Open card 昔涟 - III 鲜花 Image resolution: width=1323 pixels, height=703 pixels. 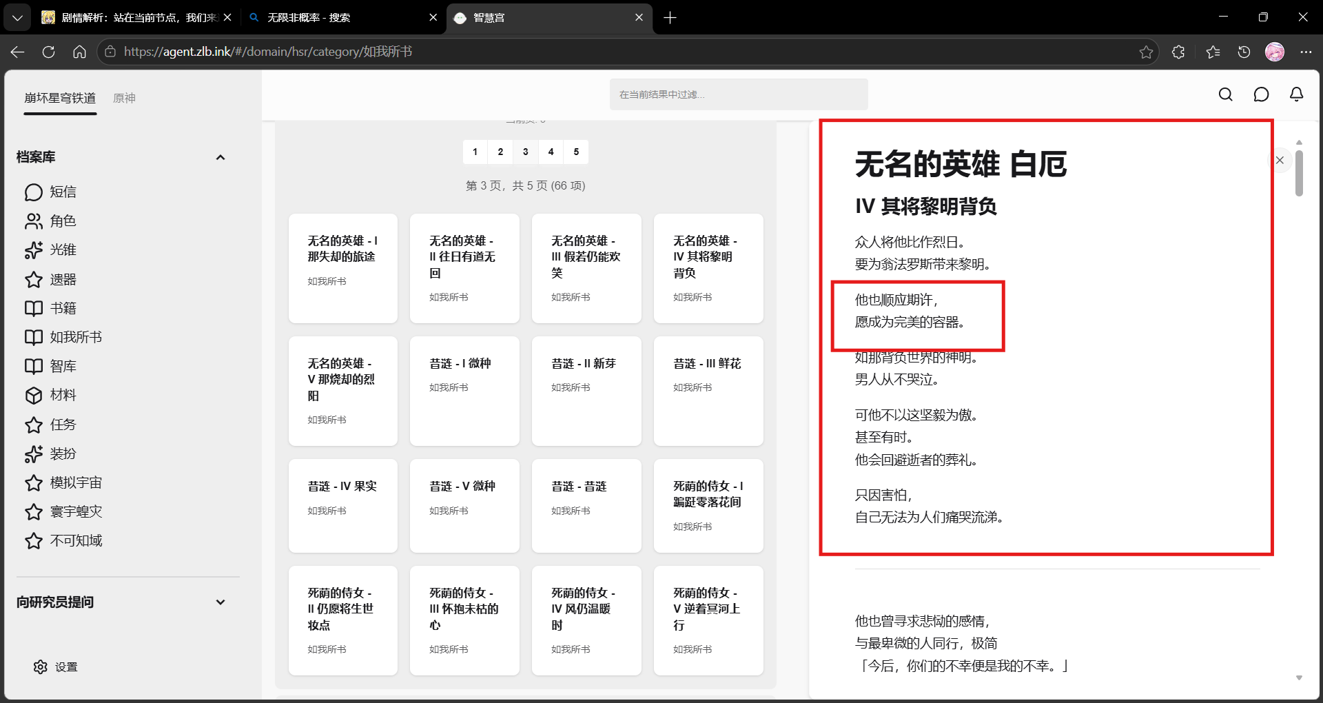pyautogui.click(x=708, y=391)
